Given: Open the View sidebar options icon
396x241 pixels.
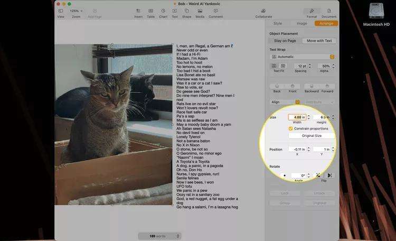Looking at the screenshot, I should [x=60, y=11].
